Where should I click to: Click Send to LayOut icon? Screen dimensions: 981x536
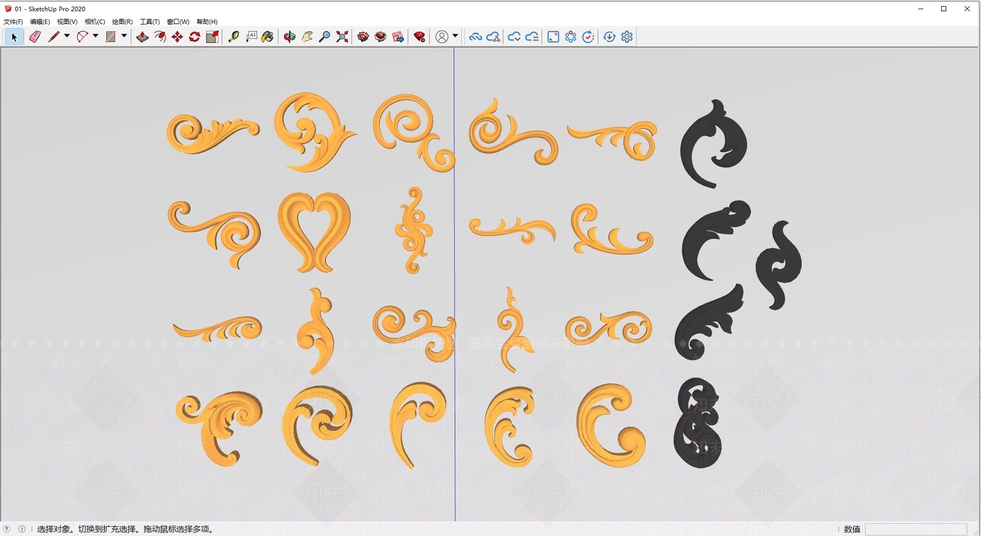pyautogui.click(x=399, y=37)
